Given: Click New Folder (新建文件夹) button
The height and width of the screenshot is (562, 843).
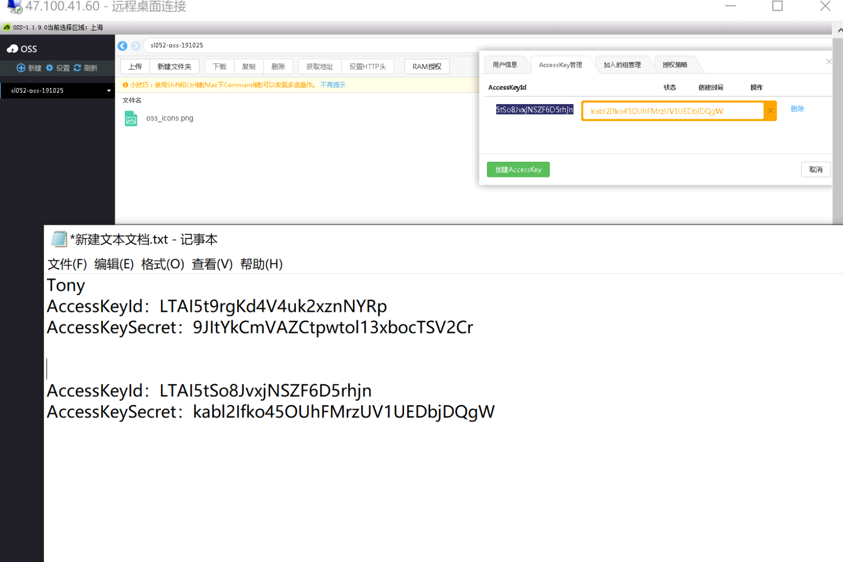Looking at the screenshot, I should pyautogui.click(x=174, y=66).
